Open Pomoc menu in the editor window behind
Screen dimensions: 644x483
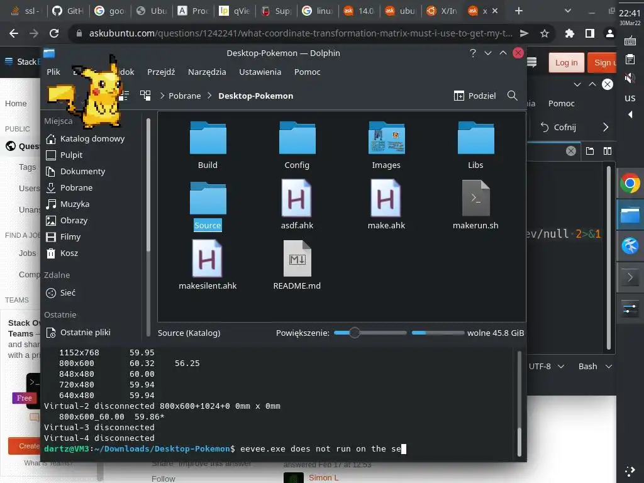click(x=561, y=104)
